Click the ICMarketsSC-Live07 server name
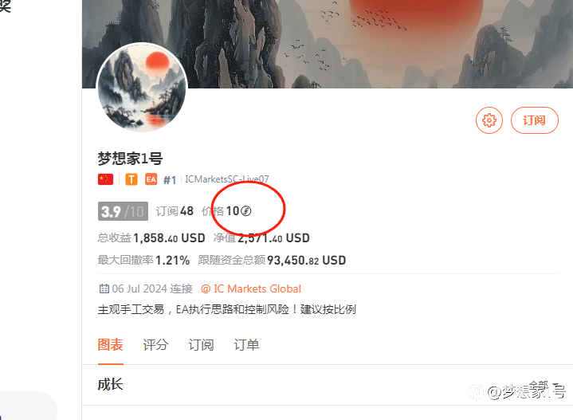Viewport: 573px width, 420px height. [x=227, y=179]
